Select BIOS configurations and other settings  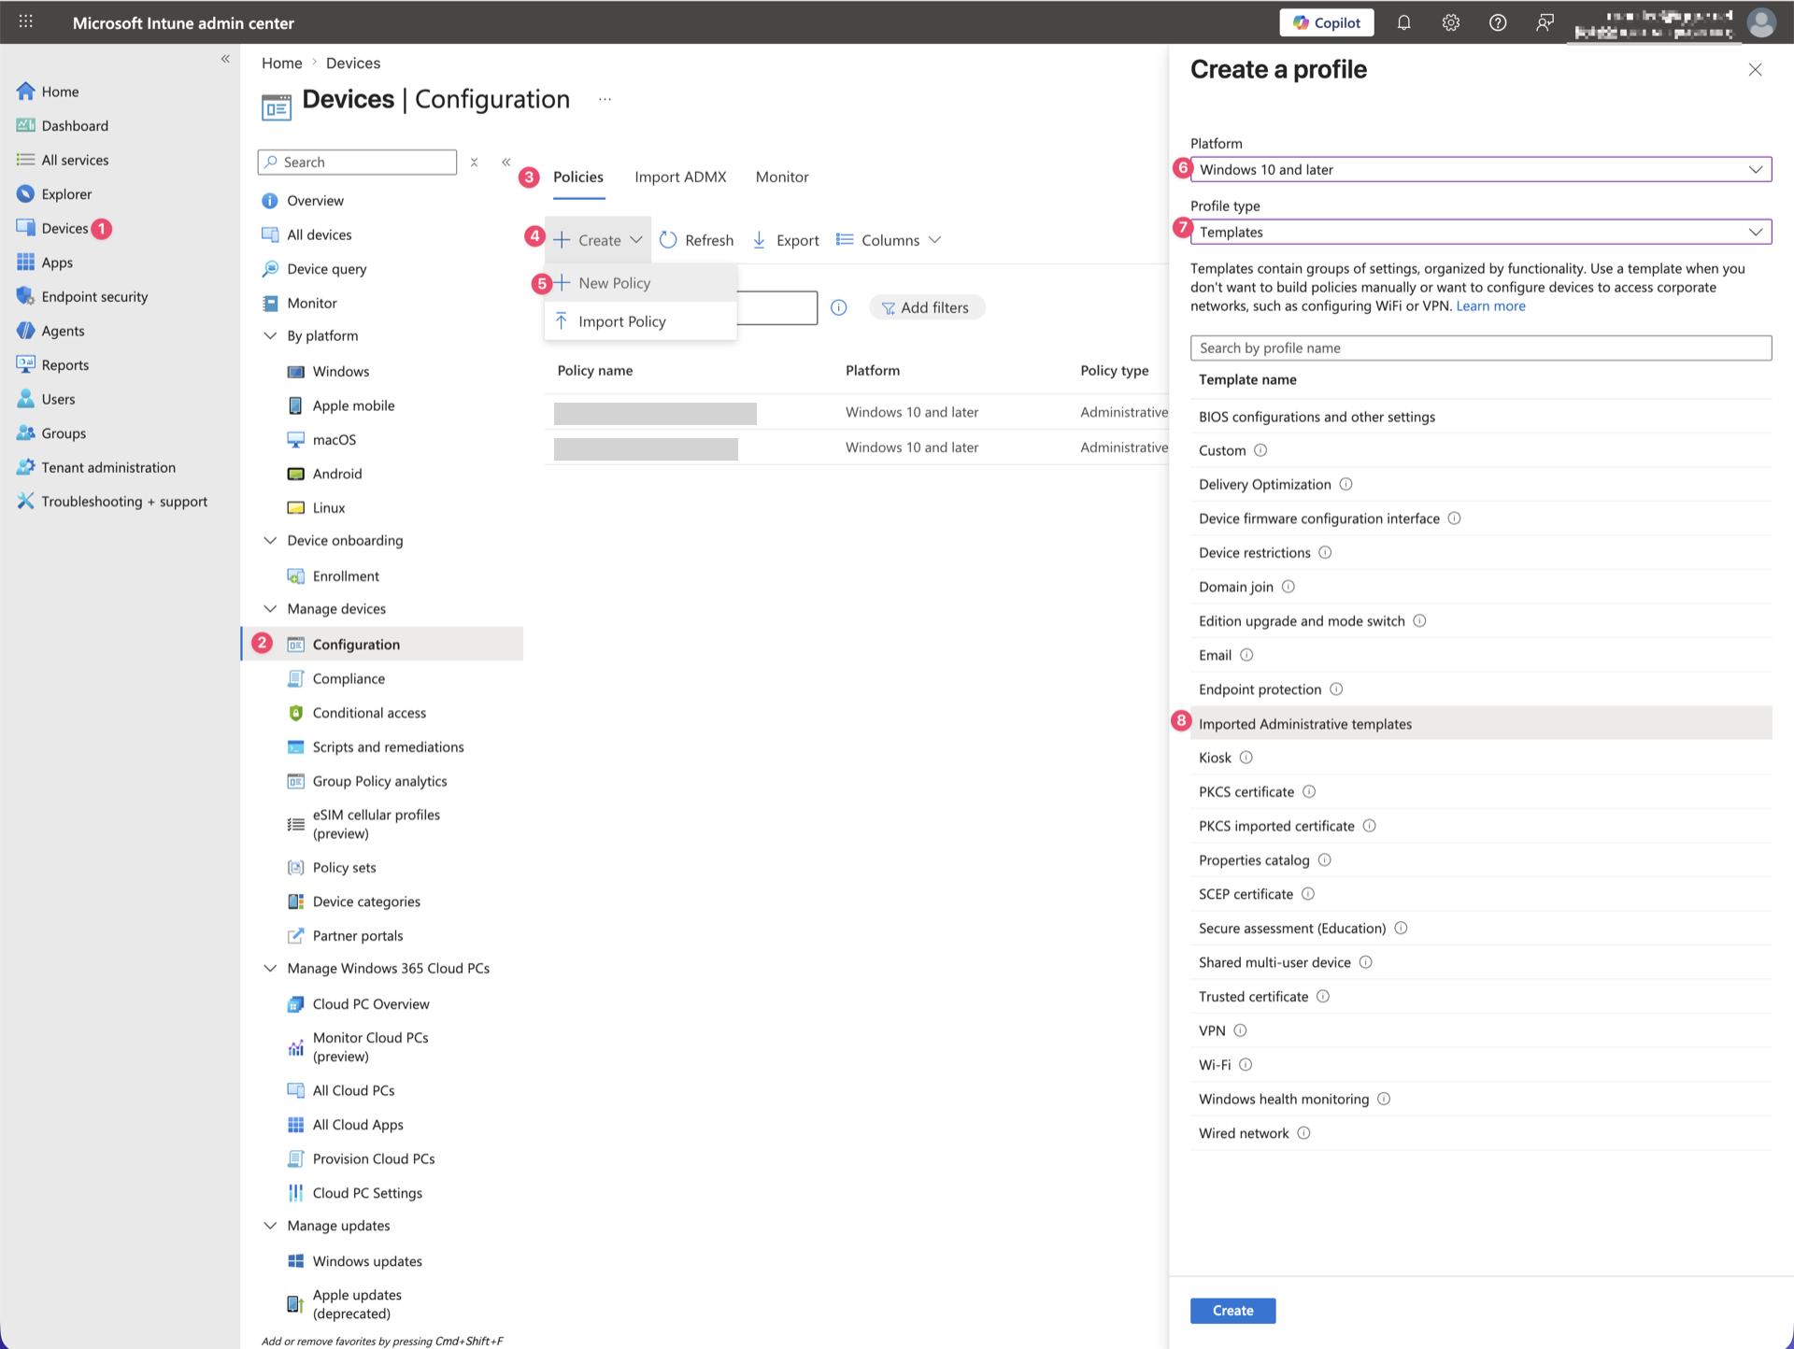point(1481,417)
